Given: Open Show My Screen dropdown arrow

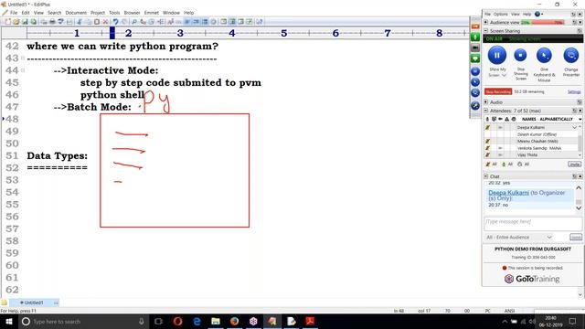Looking at the screenshot, I should 504,75.
